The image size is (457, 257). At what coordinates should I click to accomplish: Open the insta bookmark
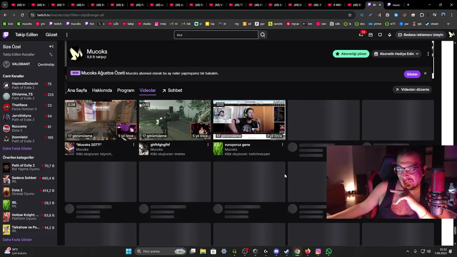(x=160, y=24)
